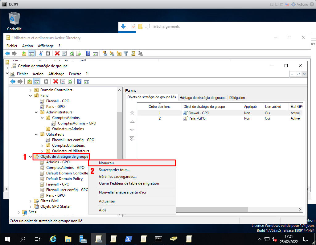Move link to bottom with double-down arrow

click(x=132, y=139)
